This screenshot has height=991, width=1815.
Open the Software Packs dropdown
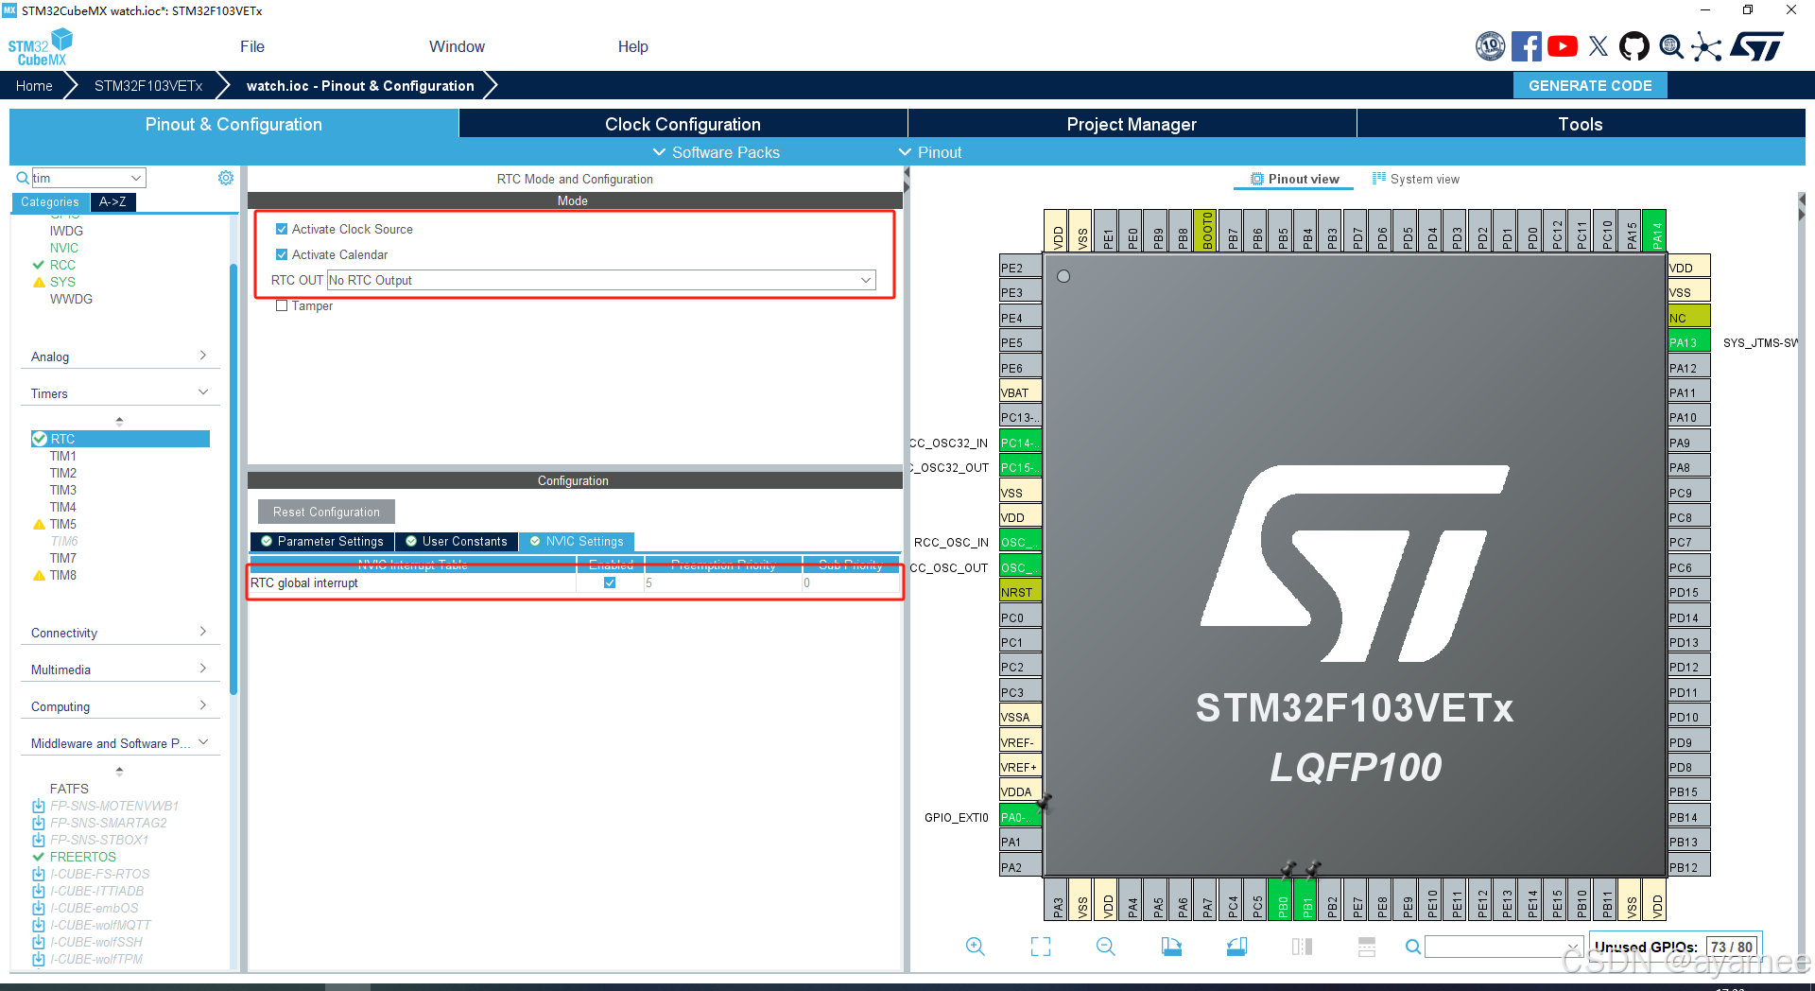(717, 152)
